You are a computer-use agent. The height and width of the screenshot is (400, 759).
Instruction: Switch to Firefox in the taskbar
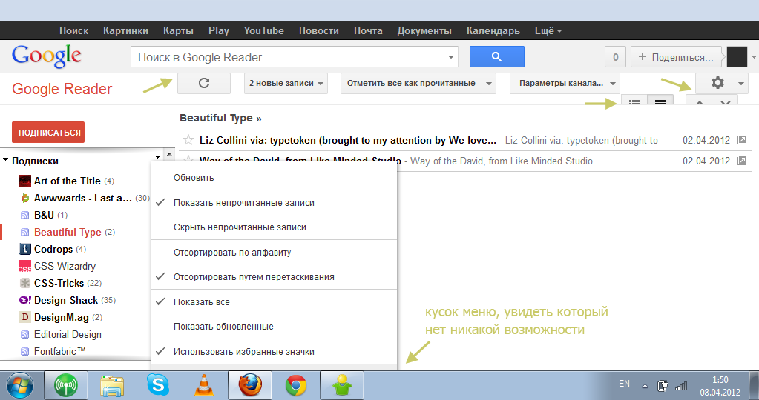[250, 385]
